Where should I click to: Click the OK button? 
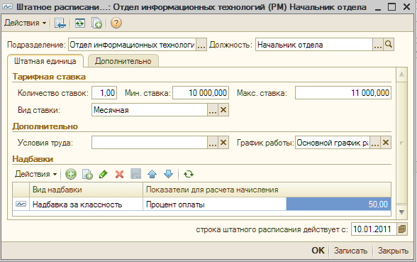[318, 251]
